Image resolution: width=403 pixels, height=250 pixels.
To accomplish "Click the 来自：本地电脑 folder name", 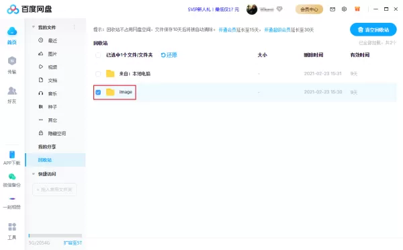I will point(135,74).
